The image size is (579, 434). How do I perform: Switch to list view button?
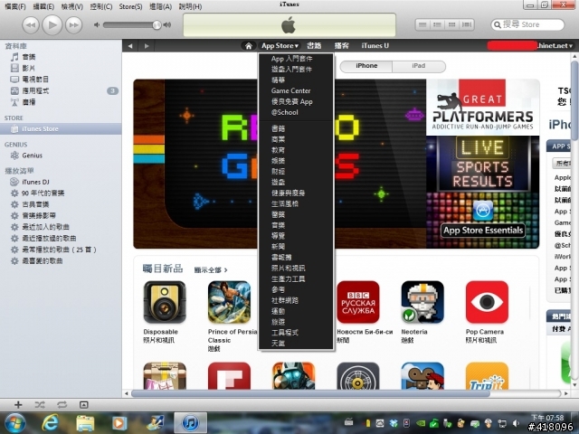click(422, 24)
